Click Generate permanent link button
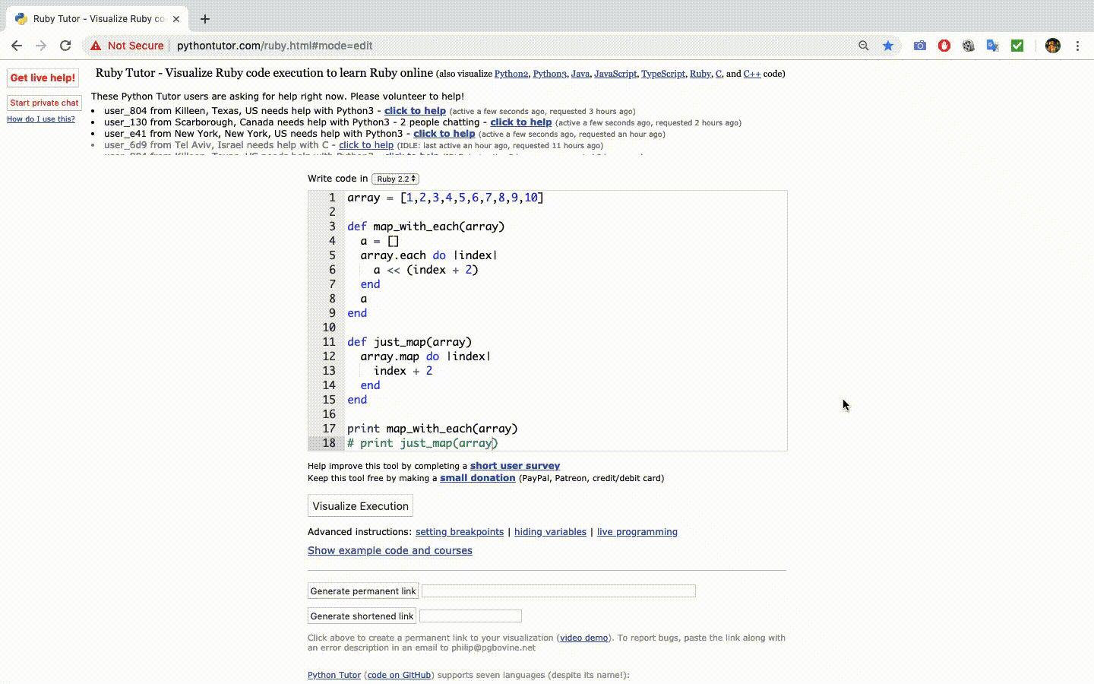Image resolution: width=1094 pixels, height=684 pixels. (x=363, y=591)
